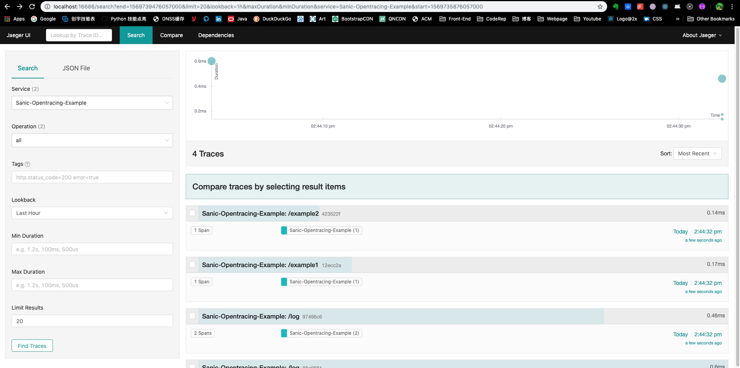Switch to the Search nav tab
The width and height of the screenshot is (740, 368).
(136, 35)
